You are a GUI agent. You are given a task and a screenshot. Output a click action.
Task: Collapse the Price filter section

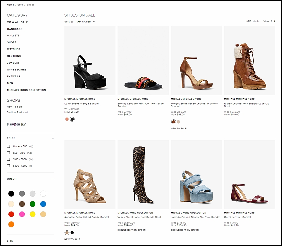(x=53, y=138)
